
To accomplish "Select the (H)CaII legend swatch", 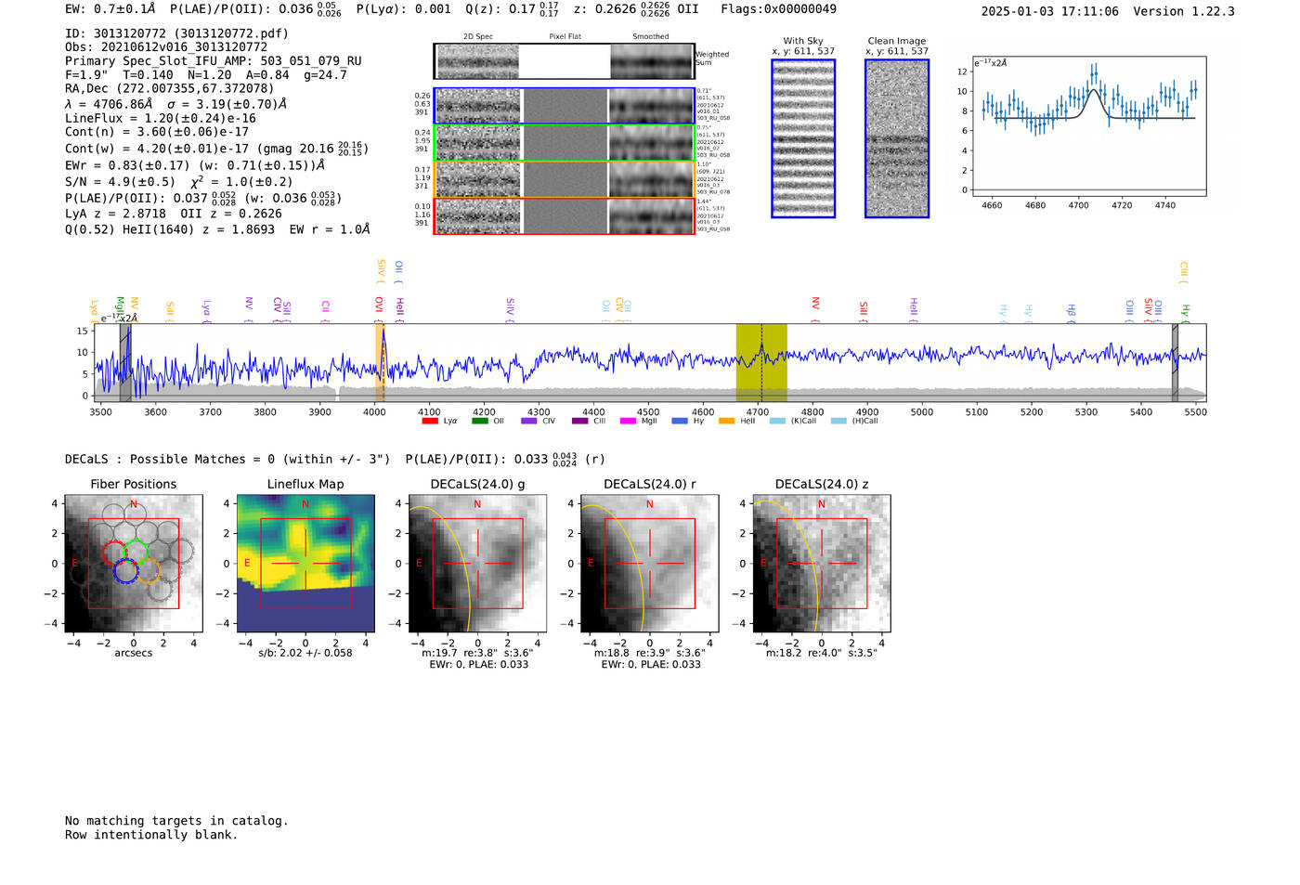I will pyautogui.click(x=838, y=421).
